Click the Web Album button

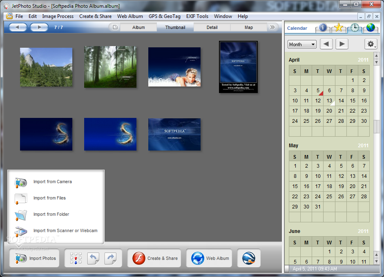(209, 258)
